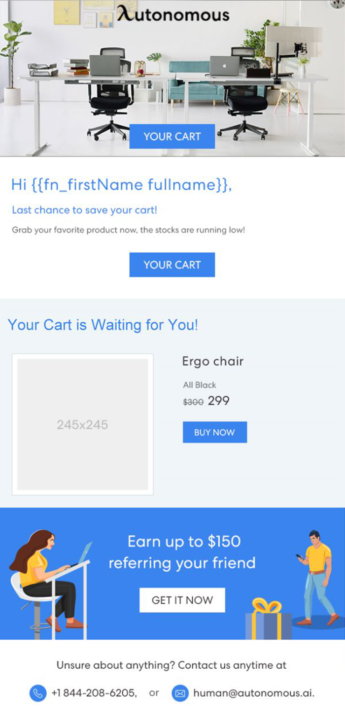
Task: Click the blue envelope email icon
Action: coord(180,693)
